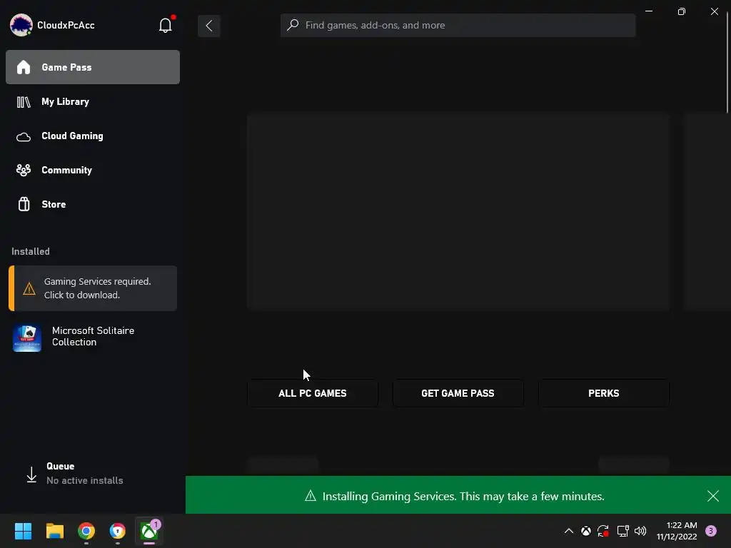Open the notification center badge
This screenshot has height=548, width=731.
(x=711, y=531)
